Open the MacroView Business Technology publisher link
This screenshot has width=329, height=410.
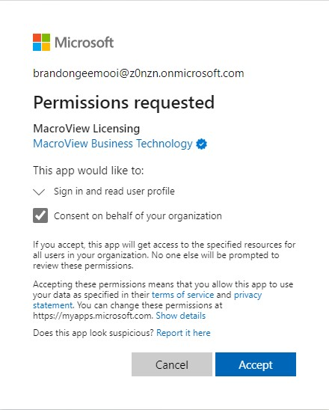point(113,144)
